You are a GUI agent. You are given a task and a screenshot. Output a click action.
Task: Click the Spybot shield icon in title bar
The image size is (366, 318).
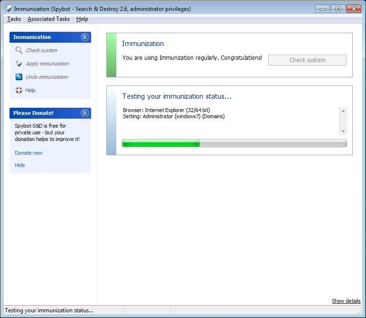[9, 9]
